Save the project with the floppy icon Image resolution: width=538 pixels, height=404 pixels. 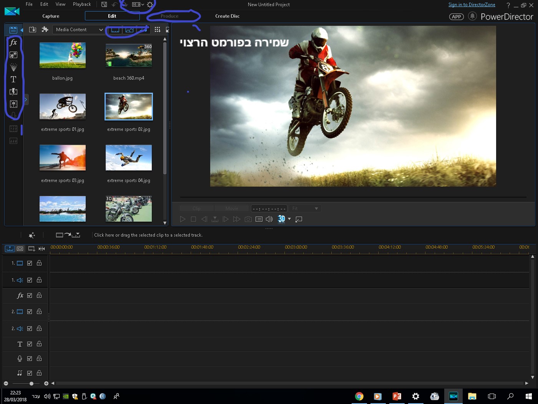click(x=104, y=5)
